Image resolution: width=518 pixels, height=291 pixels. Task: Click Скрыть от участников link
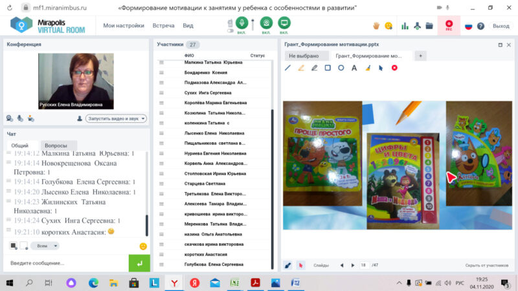click(x=487, y=265)
